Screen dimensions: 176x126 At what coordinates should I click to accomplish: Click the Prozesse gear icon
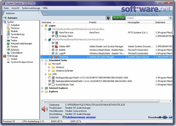tap(8, 28)
